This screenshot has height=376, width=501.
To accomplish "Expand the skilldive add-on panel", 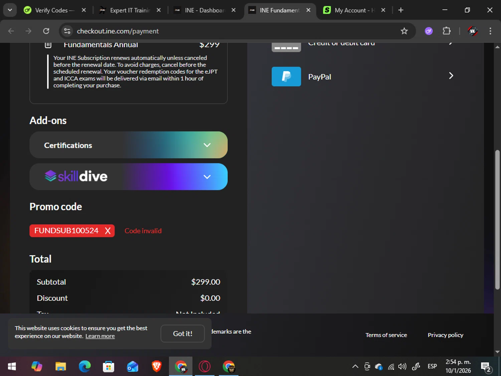I will (x=129, y=177).
